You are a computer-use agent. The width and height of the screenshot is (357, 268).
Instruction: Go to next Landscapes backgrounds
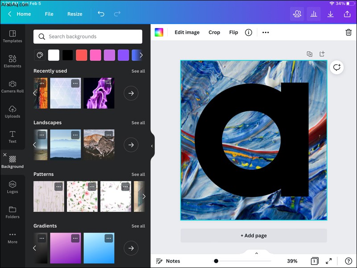[131, 145]
